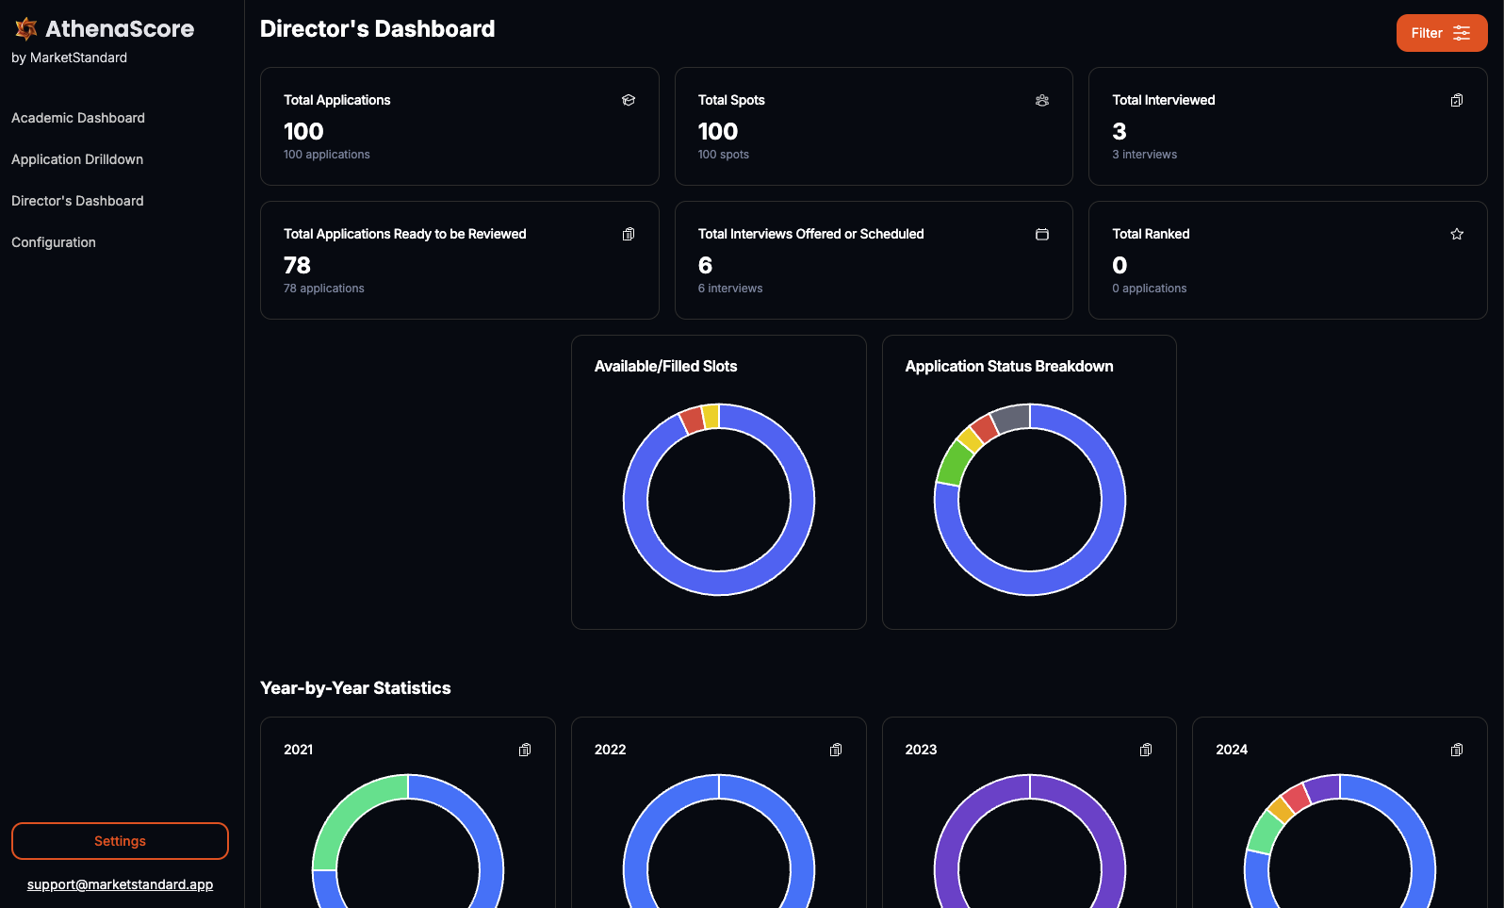
Task: Click the 'by MarketStandard' subtitle
Action: click(69, 58)
